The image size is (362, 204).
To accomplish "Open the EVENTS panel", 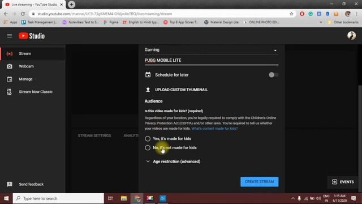I will point(343,182).
